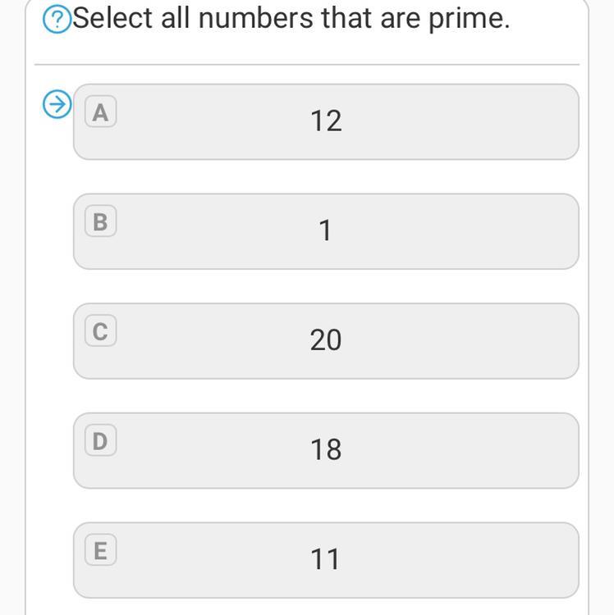Viewport: 614px width, 615px height.
Task: Click the question mark help icon
Action: point(57,20)
